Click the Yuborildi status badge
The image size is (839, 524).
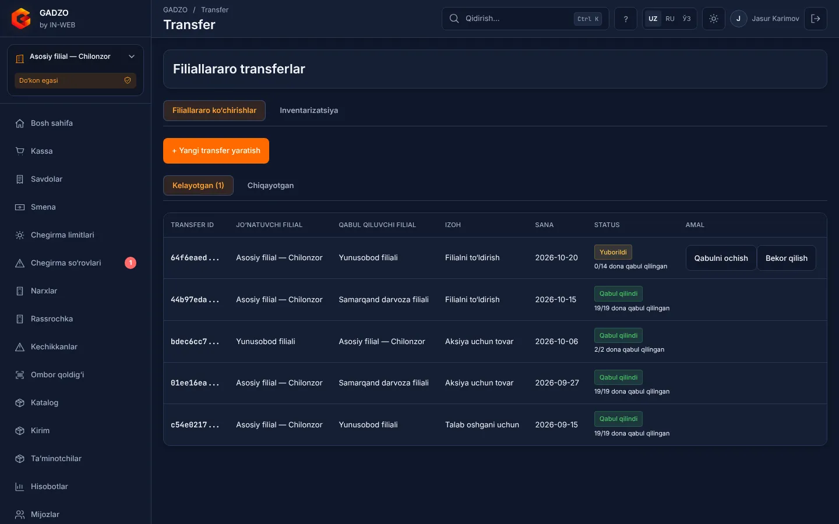[x=613, y=252]
